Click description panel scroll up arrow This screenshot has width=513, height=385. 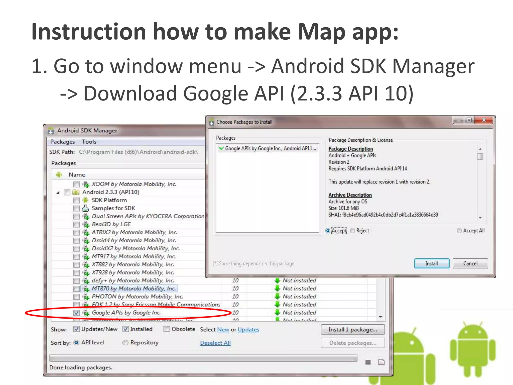480,149
